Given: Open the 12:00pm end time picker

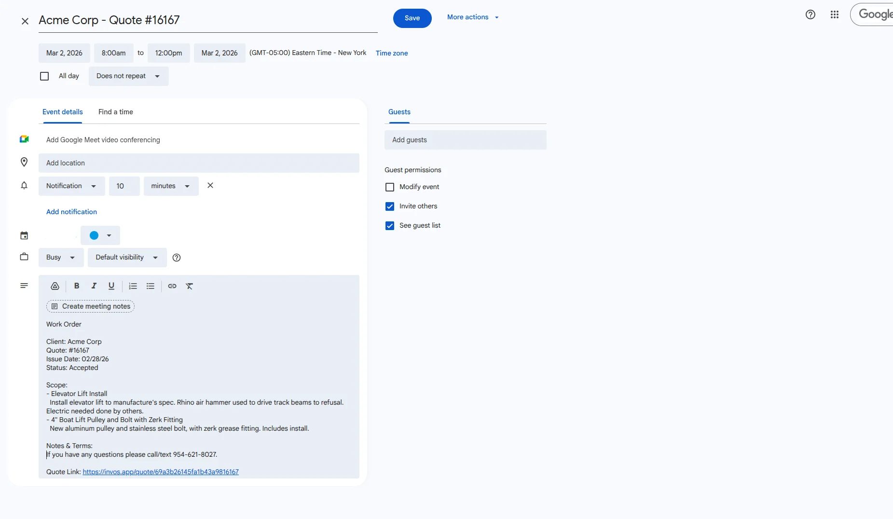Looking at the screenshot, I should click(169, 53).
